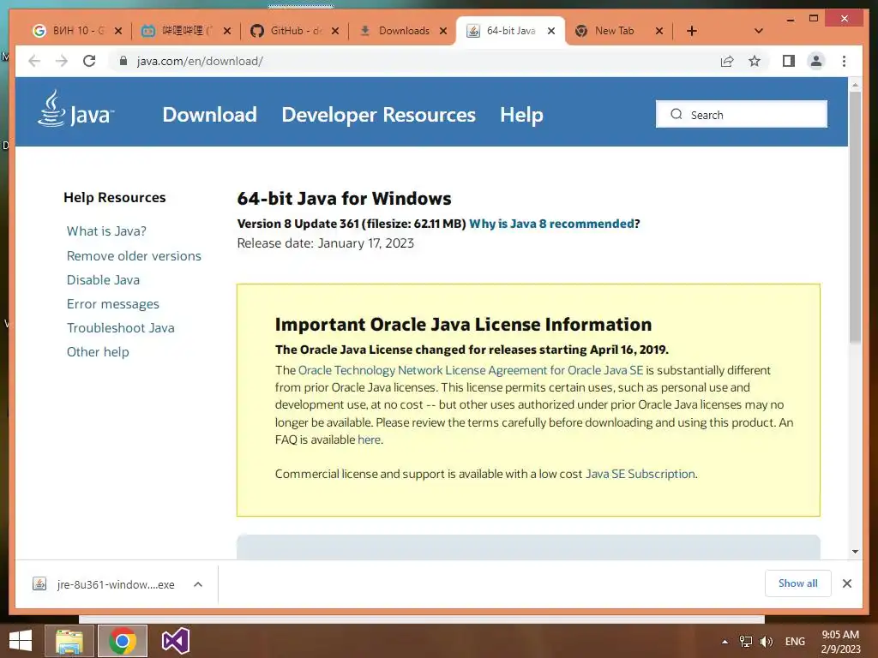
Task: Click the scrollbar down arrow
Action: pyautogui.click(x=855, y=552)
